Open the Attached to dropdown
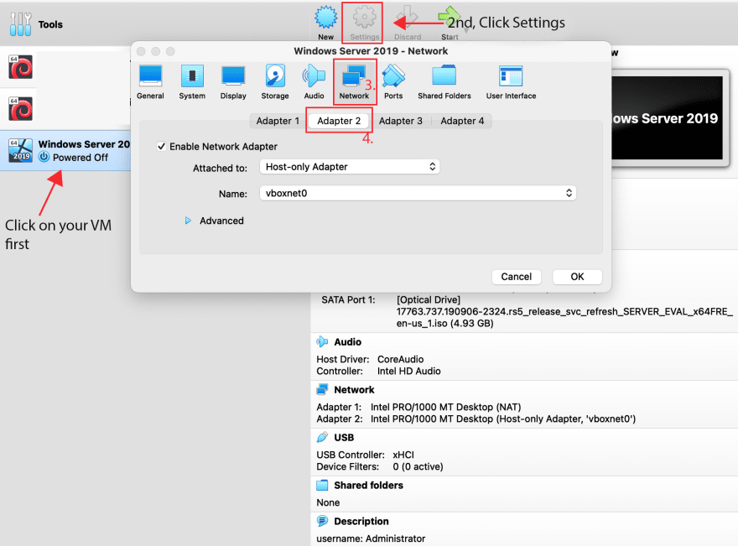 tap(350, 167)
